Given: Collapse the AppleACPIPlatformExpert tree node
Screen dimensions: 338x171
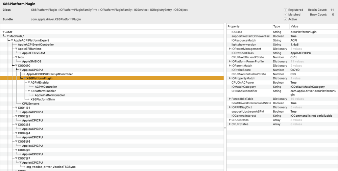Looking at the screenshot, I should coord(12,40).
